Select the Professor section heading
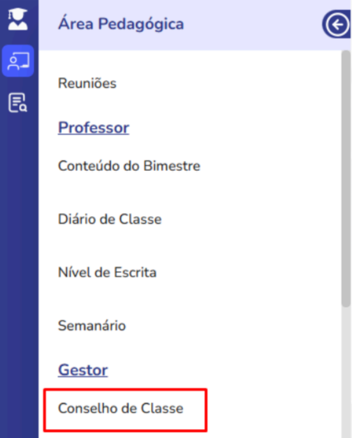The image size is (352, 438). click(x=94, y=128)
